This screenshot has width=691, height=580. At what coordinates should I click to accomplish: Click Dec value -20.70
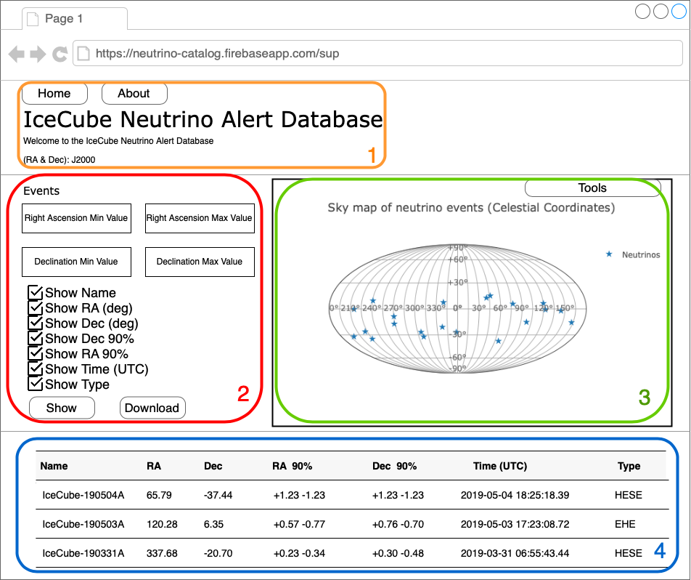(218, 554)
